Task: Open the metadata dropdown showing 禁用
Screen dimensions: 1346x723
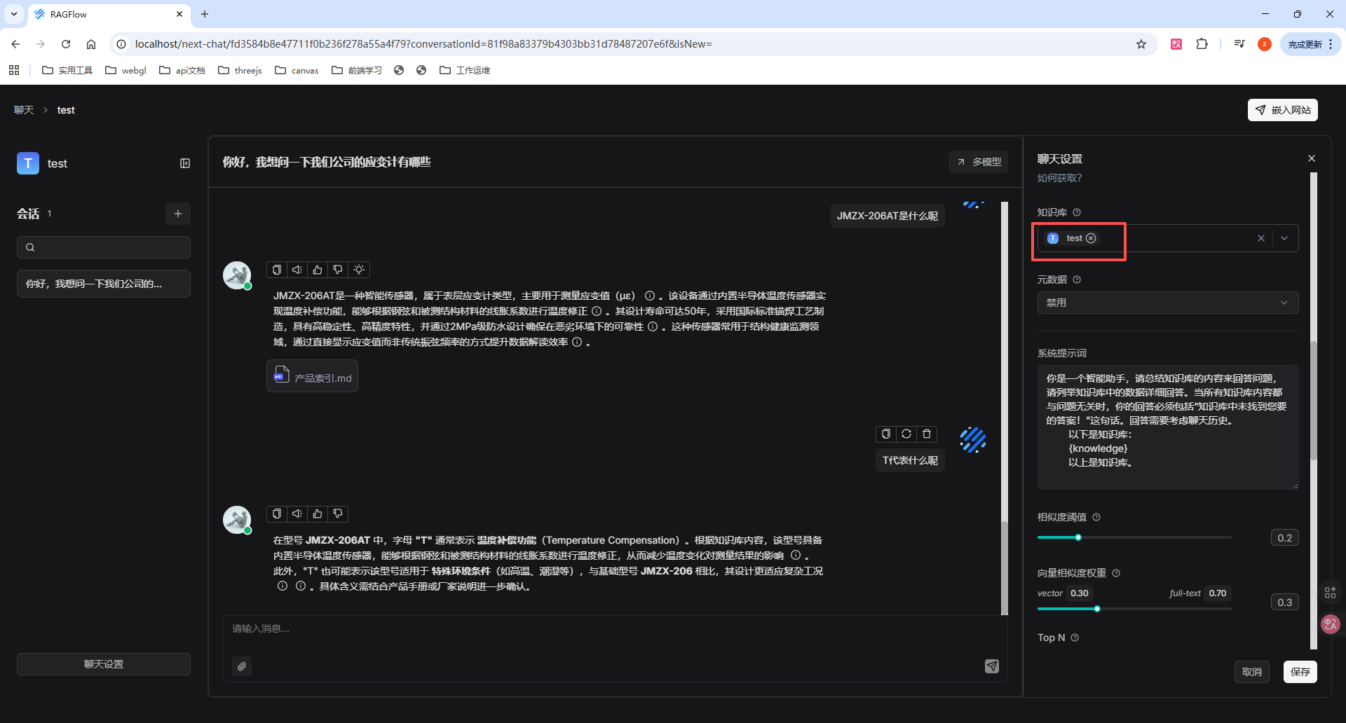Action: click(x=1167, y=303)
